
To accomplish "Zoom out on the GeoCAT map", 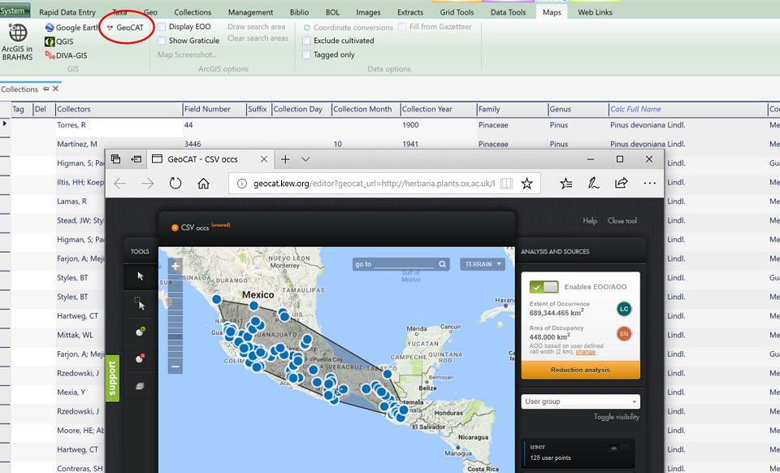I will tap(175, 367).
